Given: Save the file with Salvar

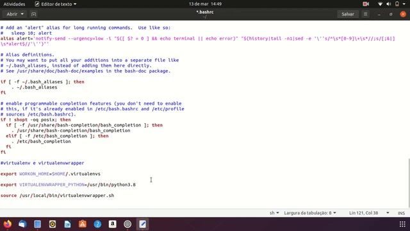Looking at the screenshot, I should (348, 14).
